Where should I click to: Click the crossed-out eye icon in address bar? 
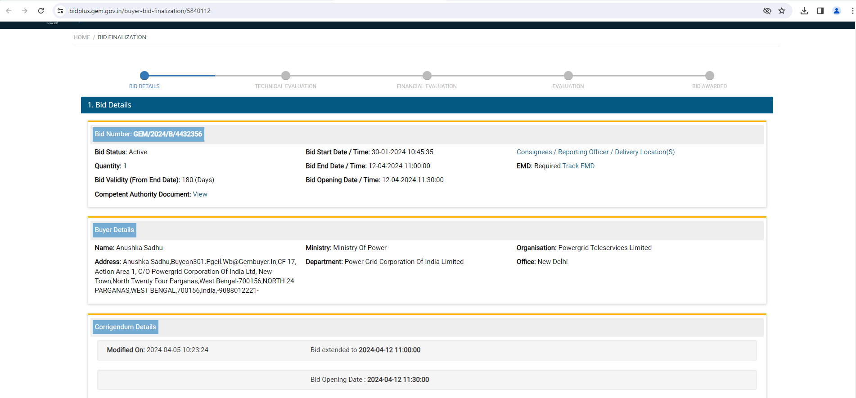click(x=767, y=11)
